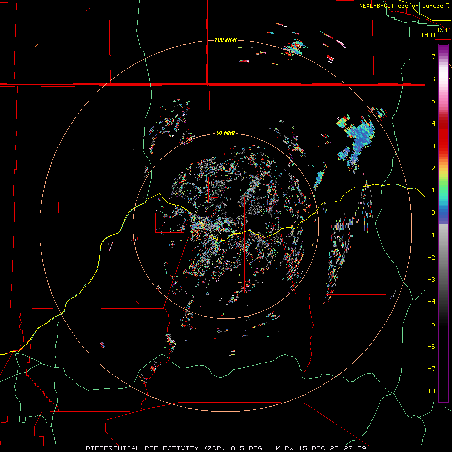Click the KLRX station identifier in the caption
Viewport: 452px width, 452px height.
(x=284, y=448)
